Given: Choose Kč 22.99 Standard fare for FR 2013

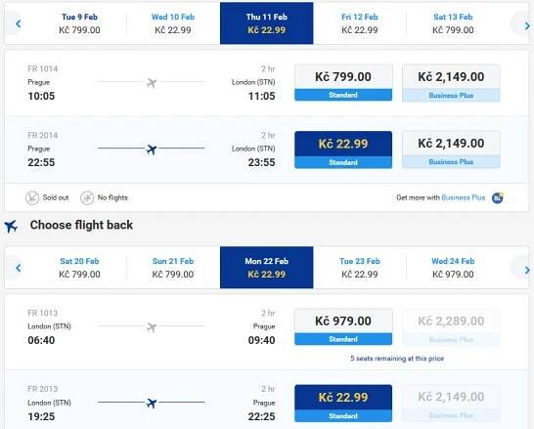Looking at the screenshot, I should tap(343, 404).
